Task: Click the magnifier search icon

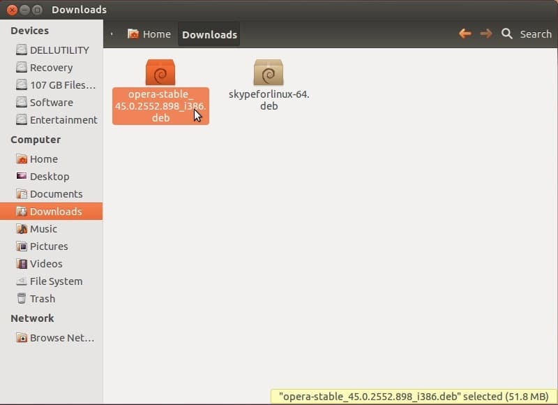Action: (507, 34)
